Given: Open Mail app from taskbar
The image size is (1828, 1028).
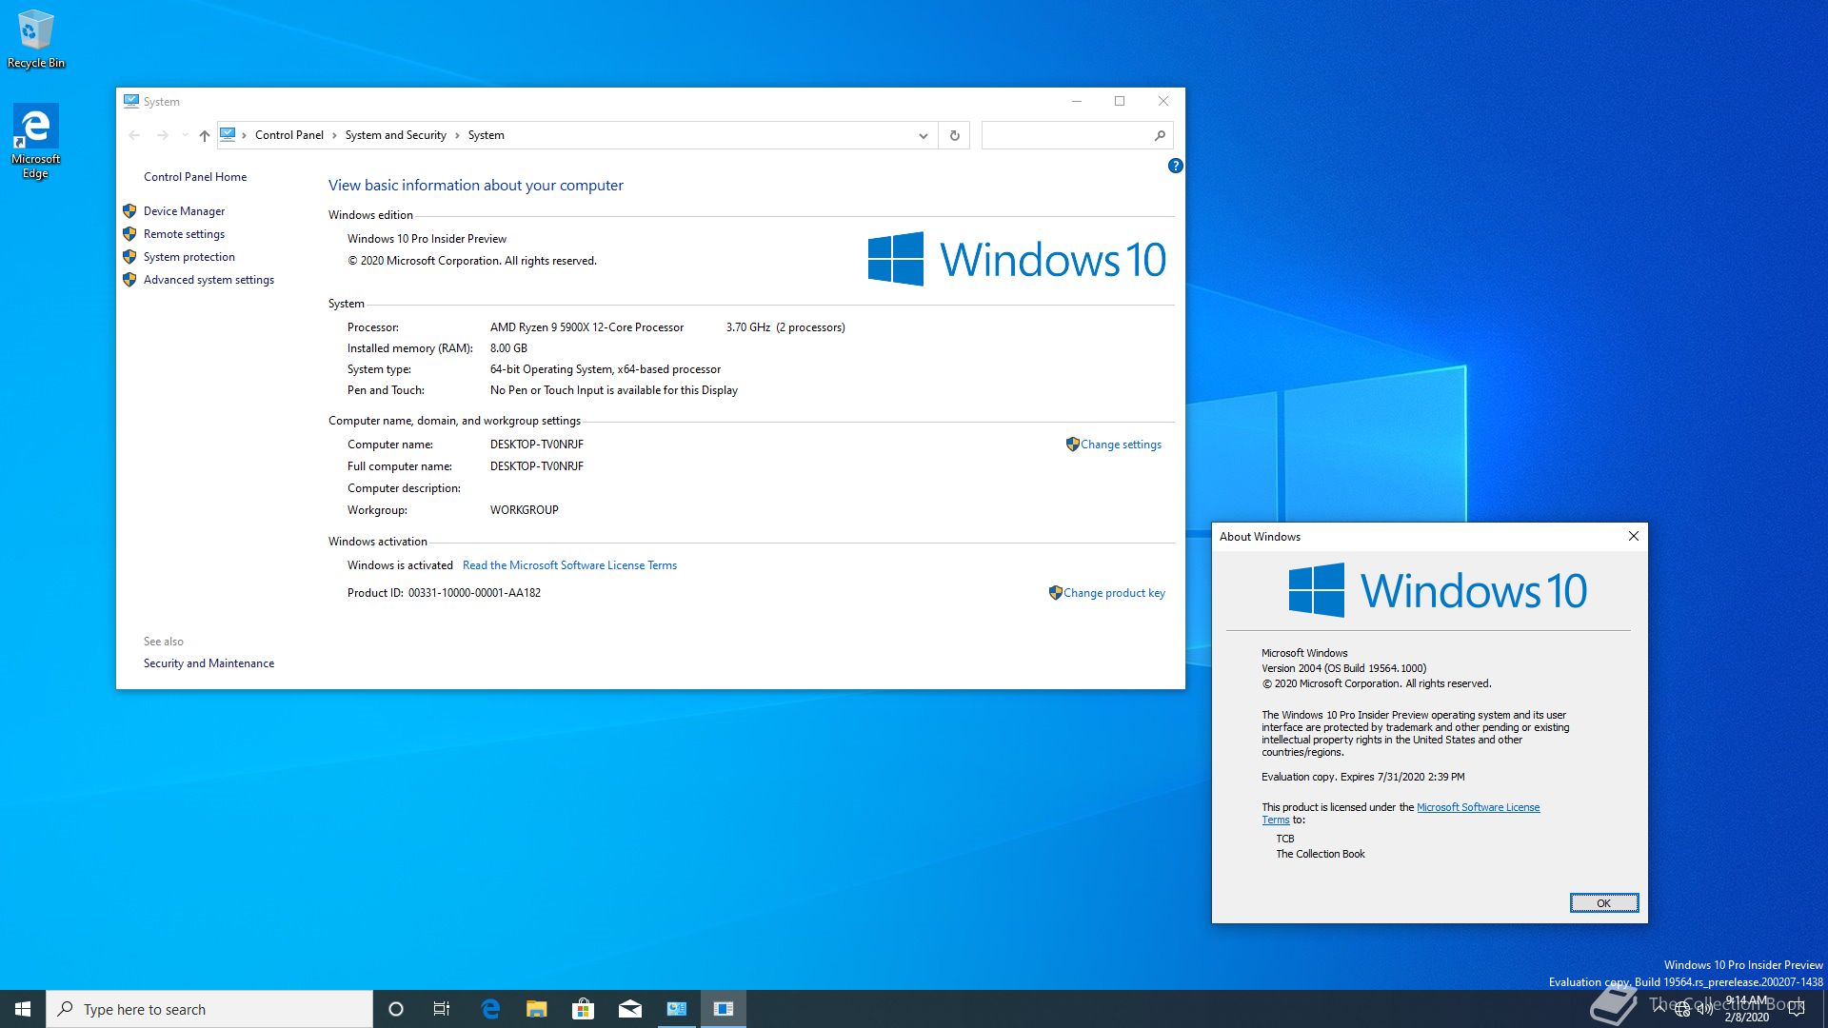Looking at the screenshot, I should (x=629, y=1009).
